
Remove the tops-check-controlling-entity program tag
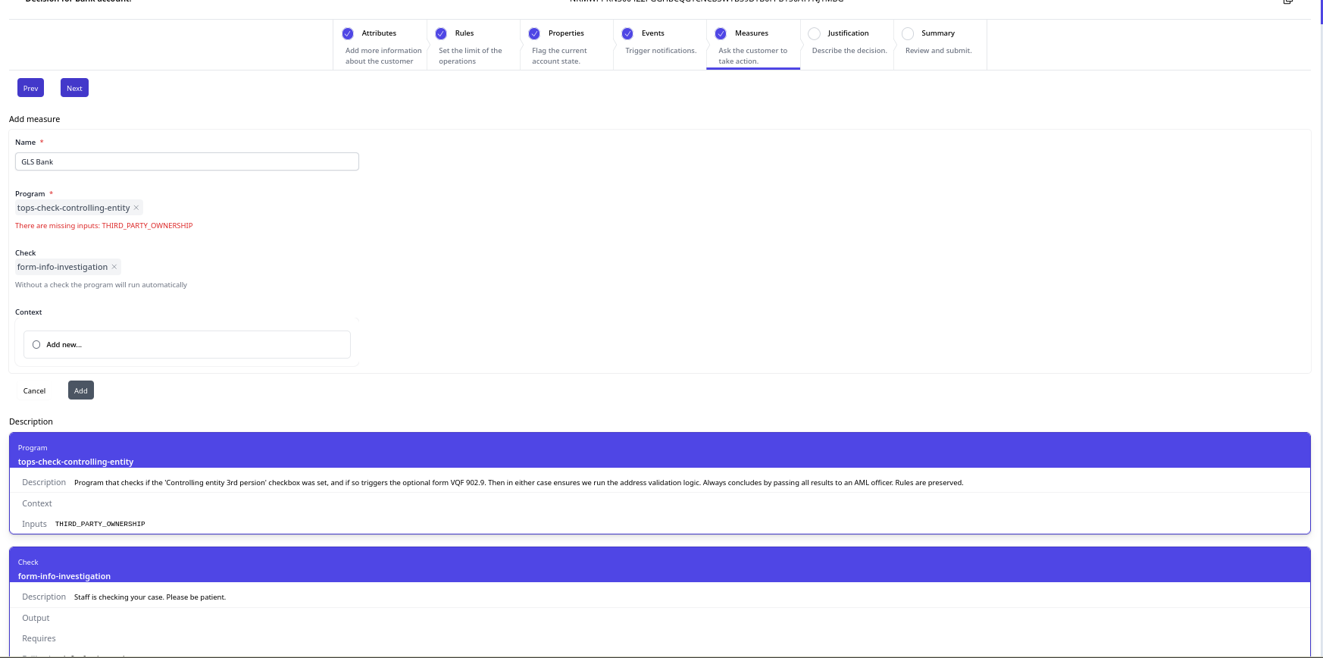136,208
